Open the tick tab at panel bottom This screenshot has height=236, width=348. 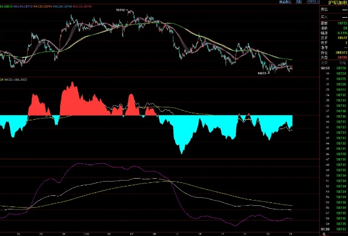pos(324,234)
